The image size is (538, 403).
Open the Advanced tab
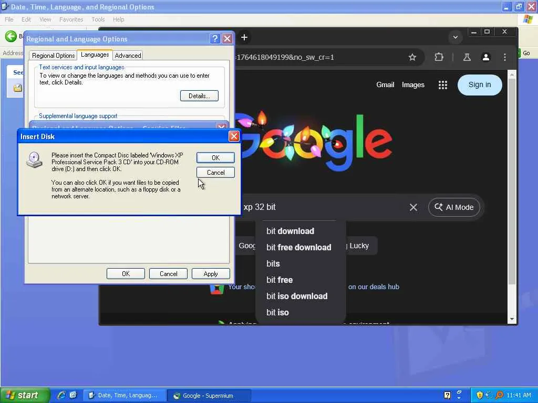128,56
